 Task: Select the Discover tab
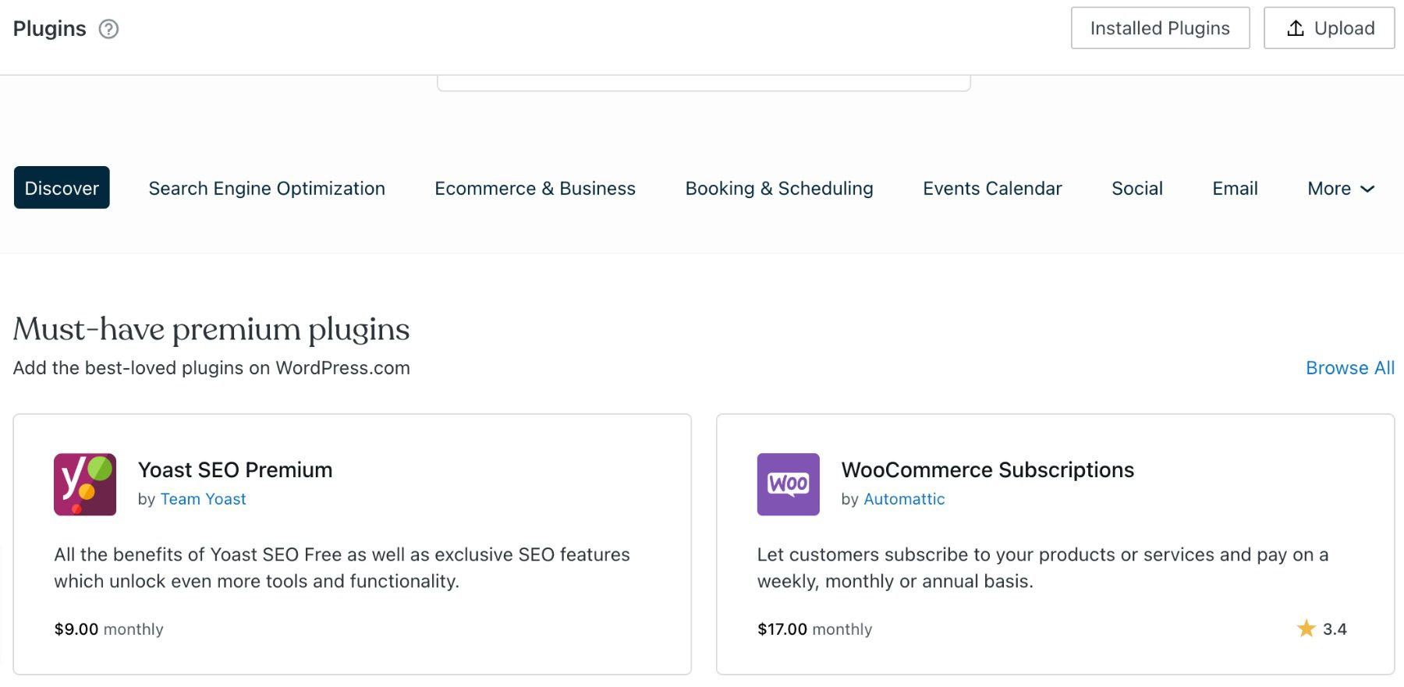pos(62,188)
